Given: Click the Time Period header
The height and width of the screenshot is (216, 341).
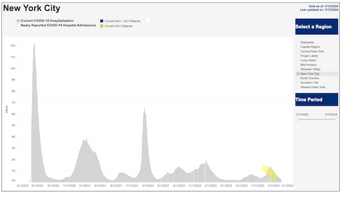Looking at the screenshot, I should pyautogui.click(x=317, y=99).
